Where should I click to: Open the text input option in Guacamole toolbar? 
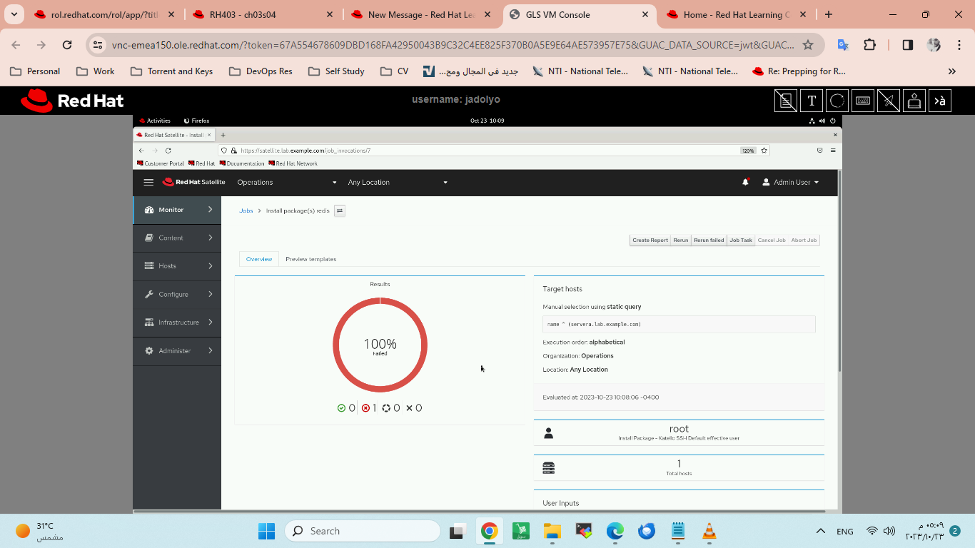point(811,100)
